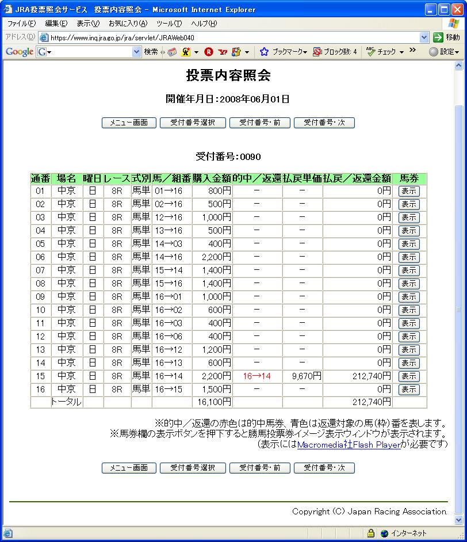
Task: Click the status bar page icon
Action: click(7, 533)
